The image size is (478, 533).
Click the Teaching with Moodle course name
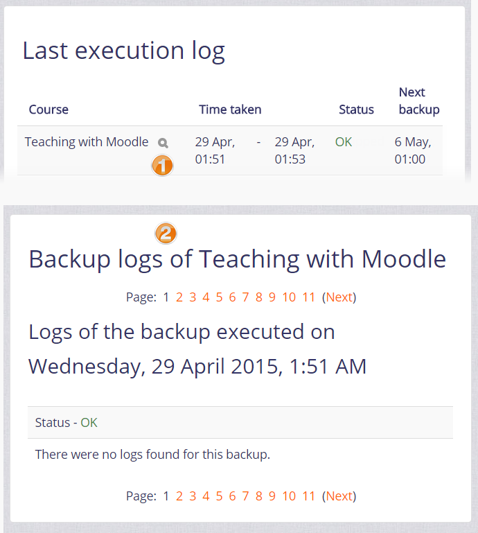(x=87, y=142)
